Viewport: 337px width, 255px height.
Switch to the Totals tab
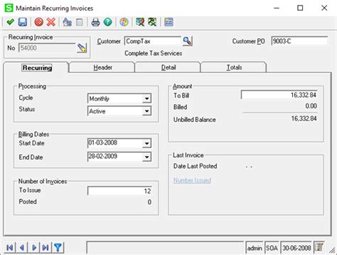(x=234, y=67)
